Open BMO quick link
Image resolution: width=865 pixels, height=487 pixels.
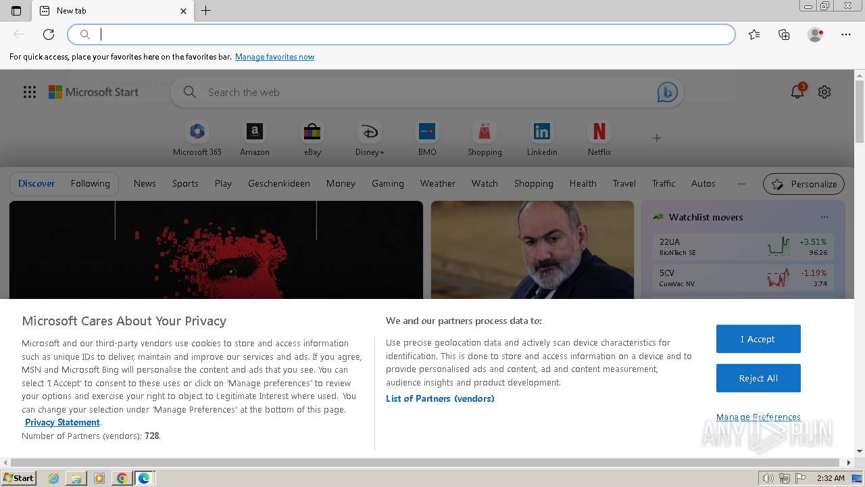pyautogui.click(x=427, y=139)
